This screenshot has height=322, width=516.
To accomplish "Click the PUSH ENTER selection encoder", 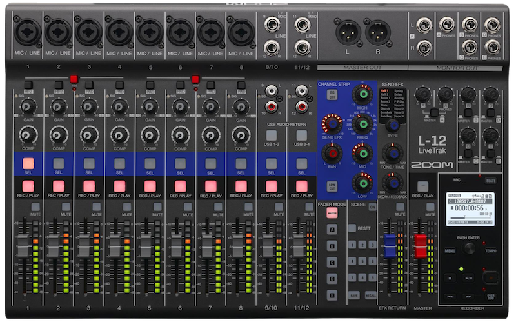I will click(469, 248).
